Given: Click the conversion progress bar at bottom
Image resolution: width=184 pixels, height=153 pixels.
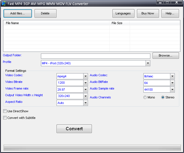Looking at the screenshot, I should coord(92,147).
